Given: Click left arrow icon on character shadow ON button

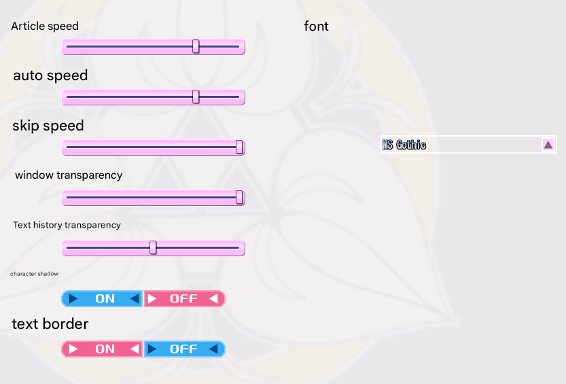Looking at the screenshot, I should pos(135,298).
